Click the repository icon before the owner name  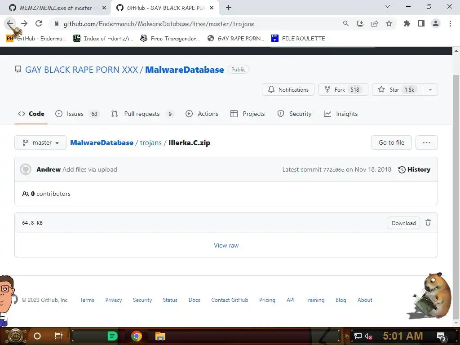[18, 70]
